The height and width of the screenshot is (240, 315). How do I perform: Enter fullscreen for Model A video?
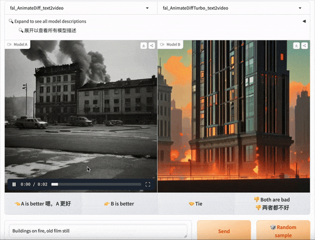[148, 184]
